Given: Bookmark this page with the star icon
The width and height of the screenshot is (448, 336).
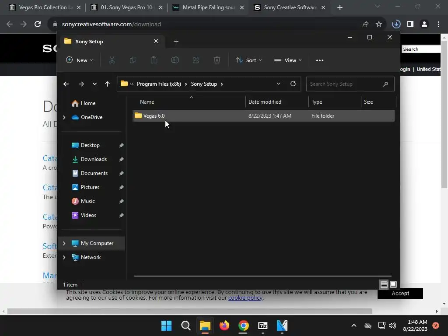Looking at the screenshot, I should (x=379, y=24).
